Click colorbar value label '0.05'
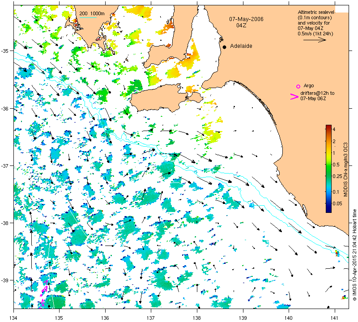 pos(337,203)
